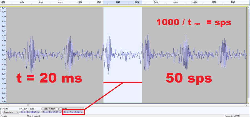Screen dimensions: 250x117
Task: Click the 0,00 mark on vertical amplitude scale
Action: coord(4,55)
